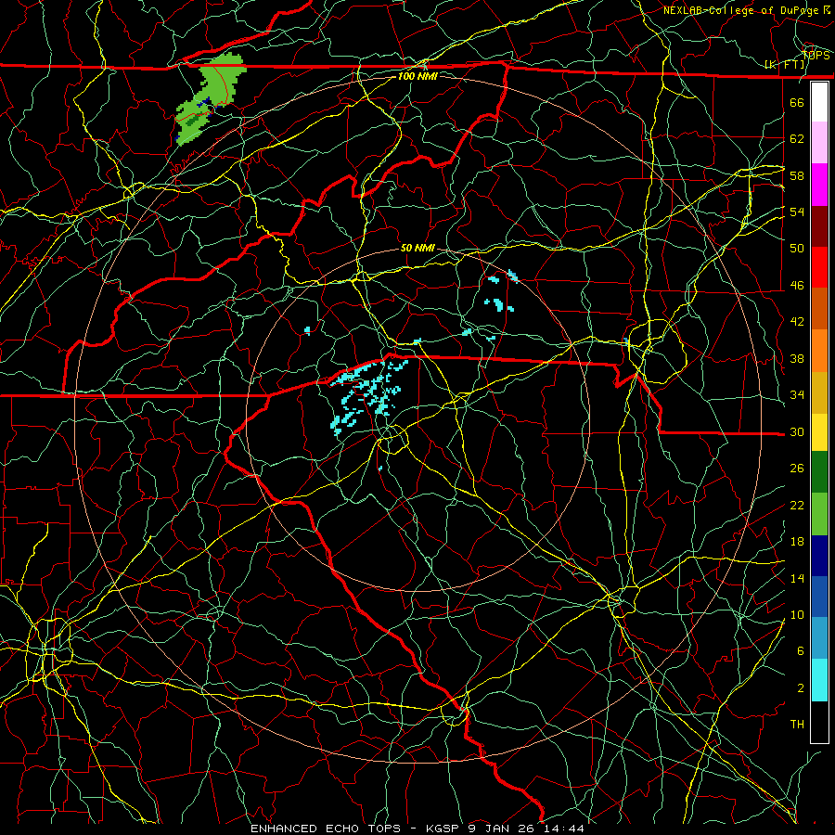
Task: Click the orange 42 kft legend swatch
Action: 819,351
